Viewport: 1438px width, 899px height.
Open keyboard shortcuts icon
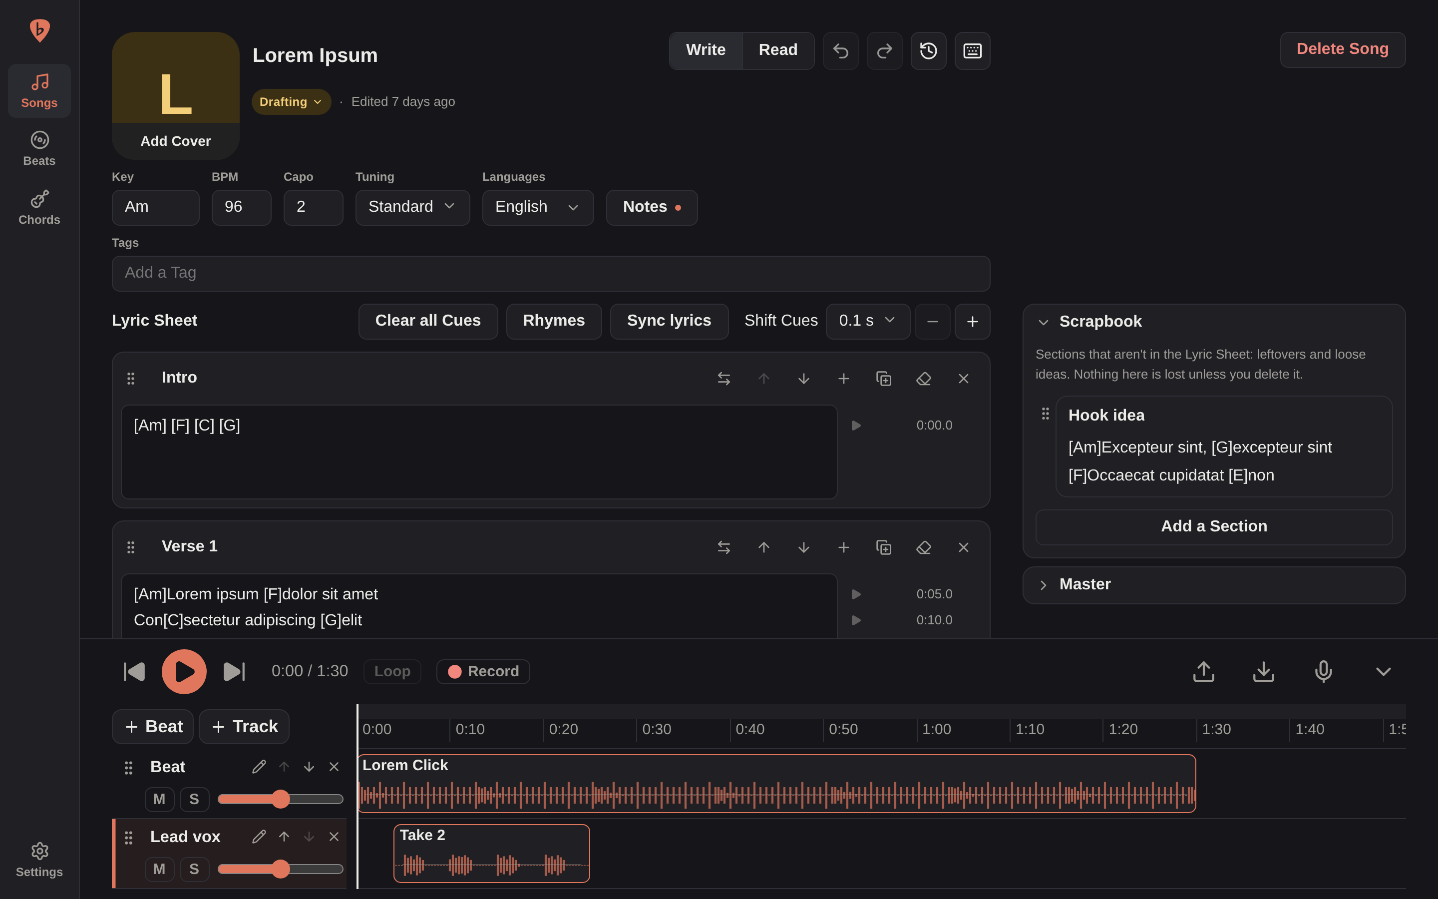[972, 50]
